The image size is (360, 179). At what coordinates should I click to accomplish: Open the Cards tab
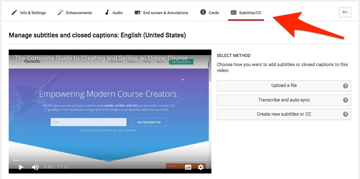pyautogui.click(x=209, y=13)
